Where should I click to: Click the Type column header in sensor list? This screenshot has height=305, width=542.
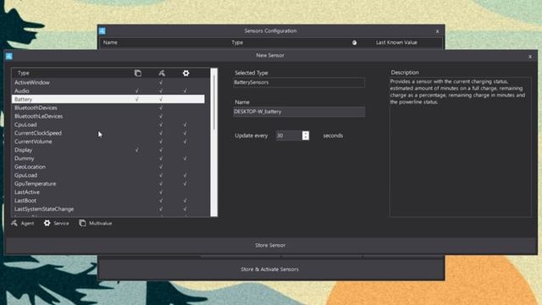(x=24, y=73)
